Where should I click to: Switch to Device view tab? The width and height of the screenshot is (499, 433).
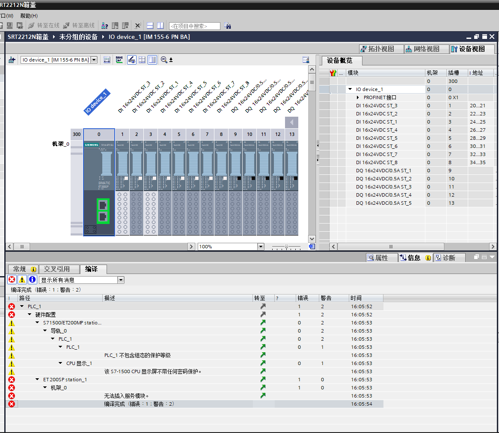click(472, 49)
